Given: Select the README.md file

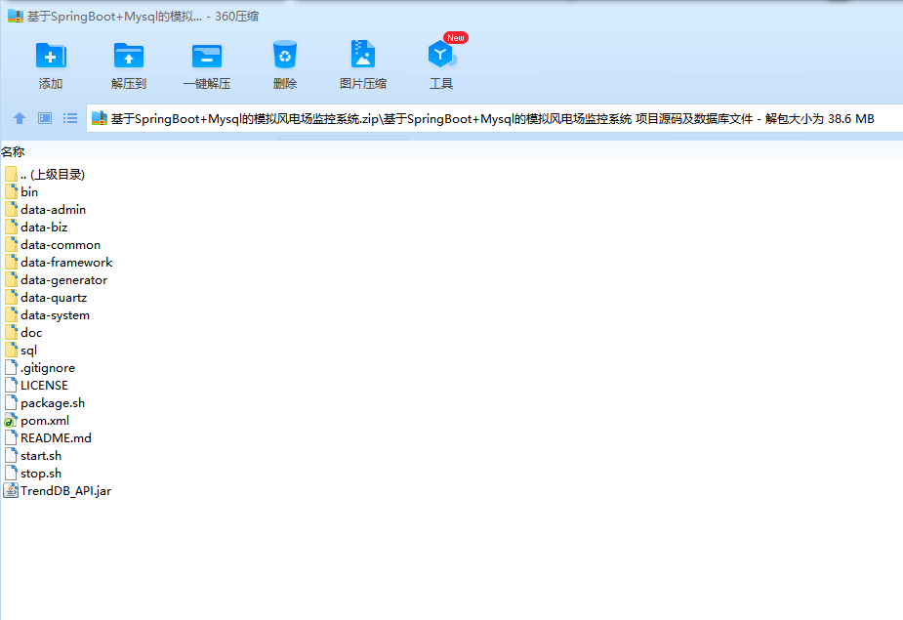Looking at the screenshot, I should coord(48,438).
